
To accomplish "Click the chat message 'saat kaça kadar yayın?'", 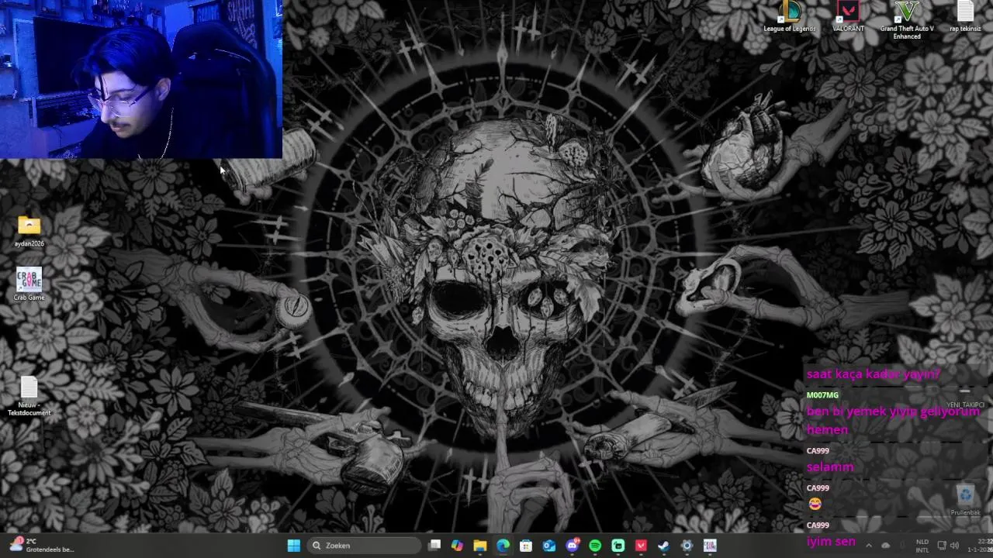I will [x=874, y=374].
